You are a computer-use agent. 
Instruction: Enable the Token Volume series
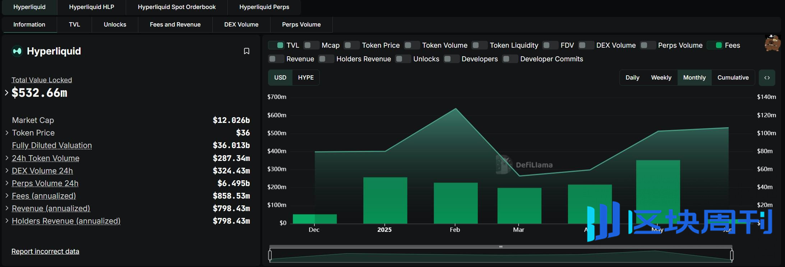412,46
